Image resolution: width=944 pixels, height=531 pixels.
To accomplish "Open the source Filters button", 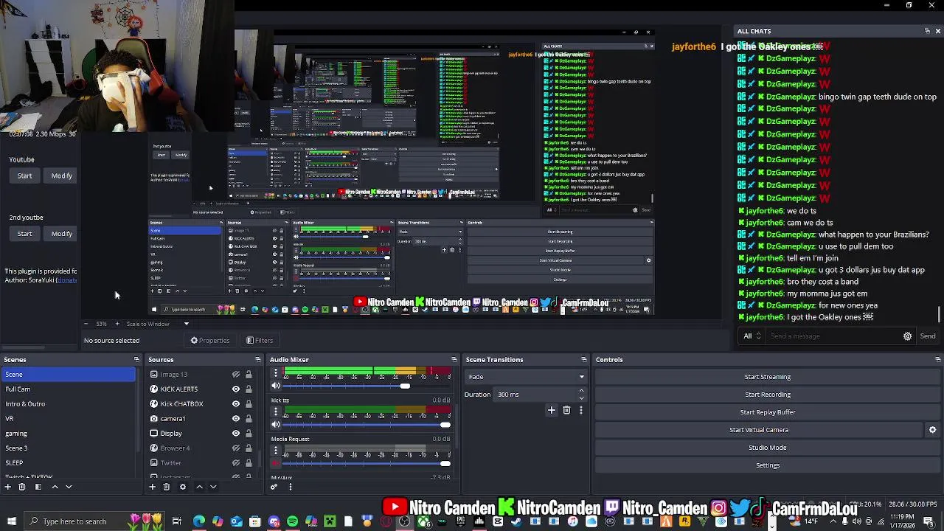I will [x=260, y=341].
